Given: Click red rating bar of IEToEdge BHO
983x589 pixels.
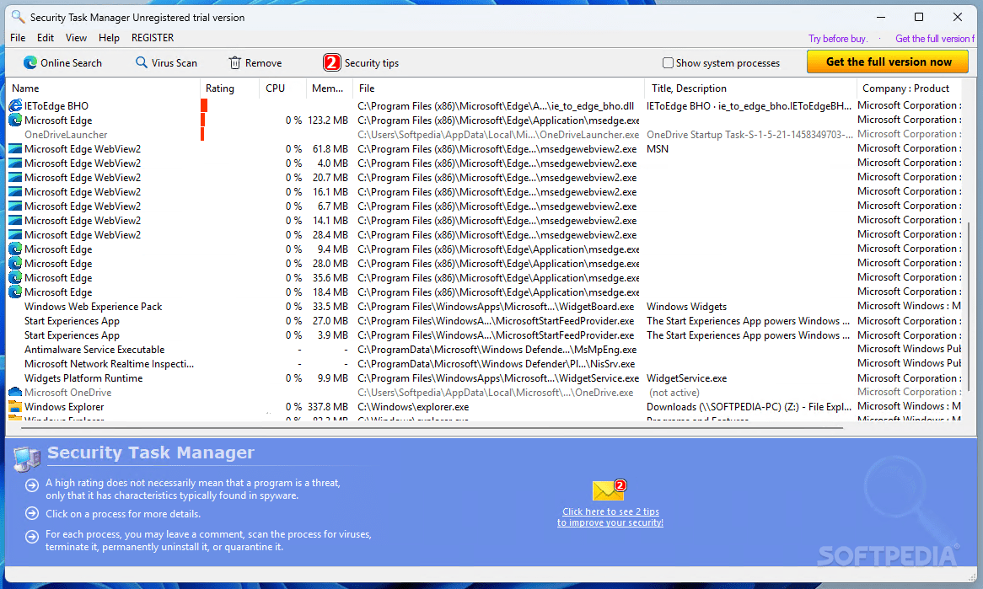Looking at the screenshot, I should (x=204, y=106).
